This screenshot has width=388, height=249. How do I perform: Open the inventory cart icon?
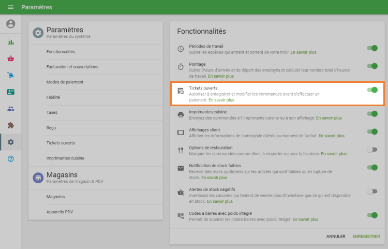pos(11,75)
